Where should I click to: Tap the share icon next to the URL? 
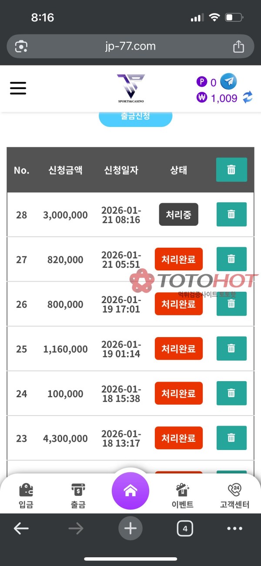click(238, 46)
